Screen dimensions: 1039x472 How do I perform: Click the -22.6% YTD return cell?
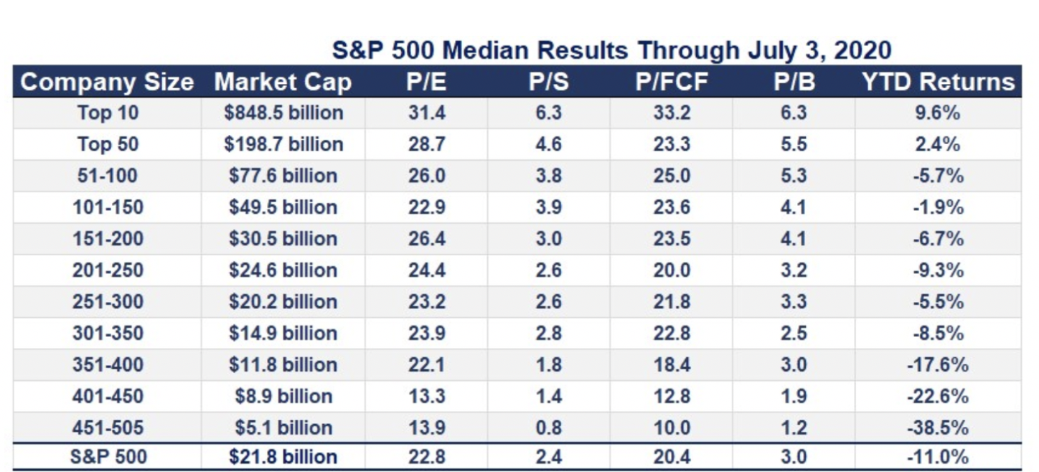click(938, 396)
